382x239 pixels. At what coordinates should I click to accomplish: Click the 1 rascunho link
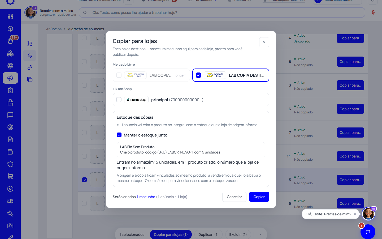point(146,197)
